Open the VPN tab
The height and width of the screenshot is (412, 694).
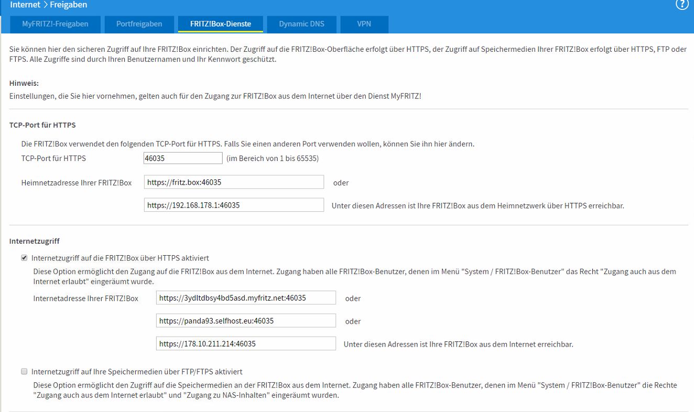point(365,24)
